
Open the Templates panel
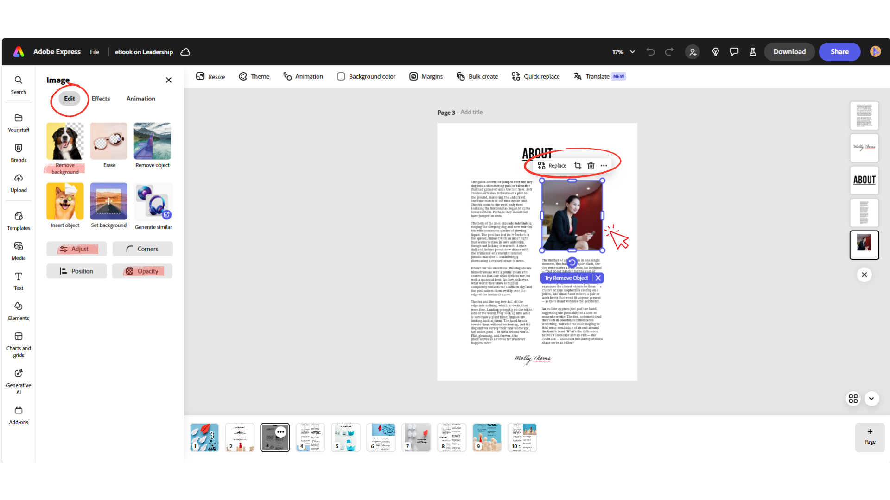click(18, 219)
